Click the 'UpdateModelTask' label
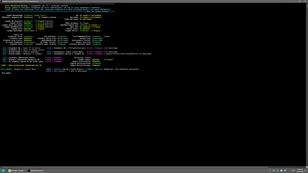 point(49,40)
